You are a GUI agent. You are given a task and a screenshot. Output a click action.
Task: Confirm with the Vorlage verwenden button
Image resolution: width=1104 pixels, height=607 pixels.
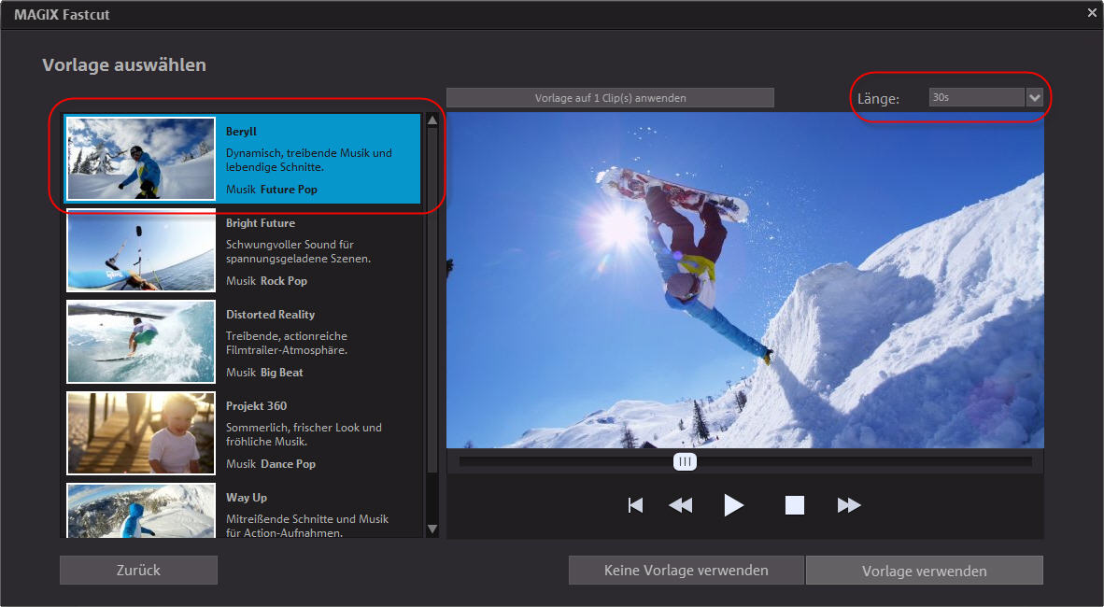tap(925, 571)
